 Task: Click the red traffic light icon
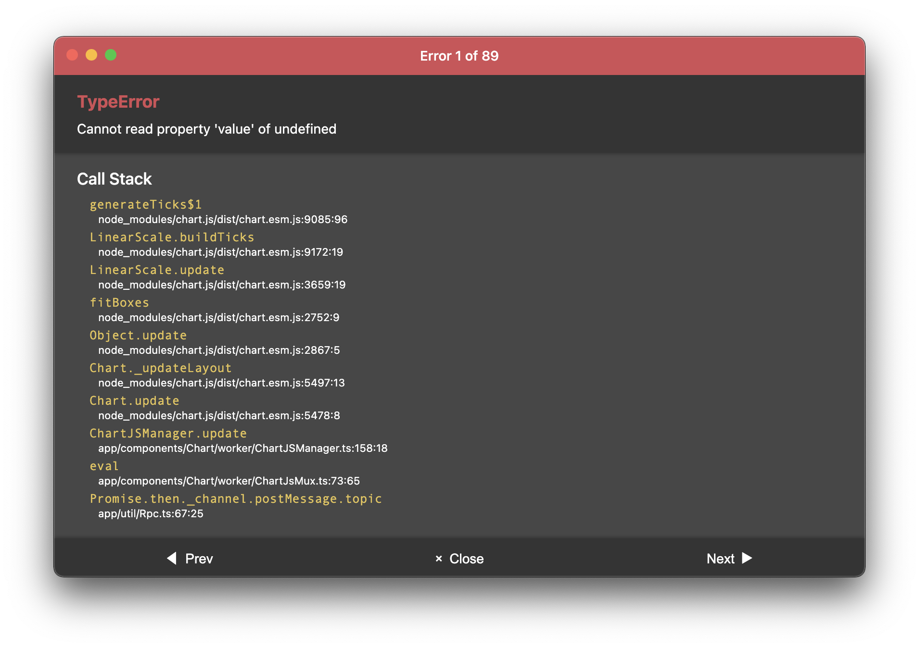pyautogui.click(x=73, y=55)
